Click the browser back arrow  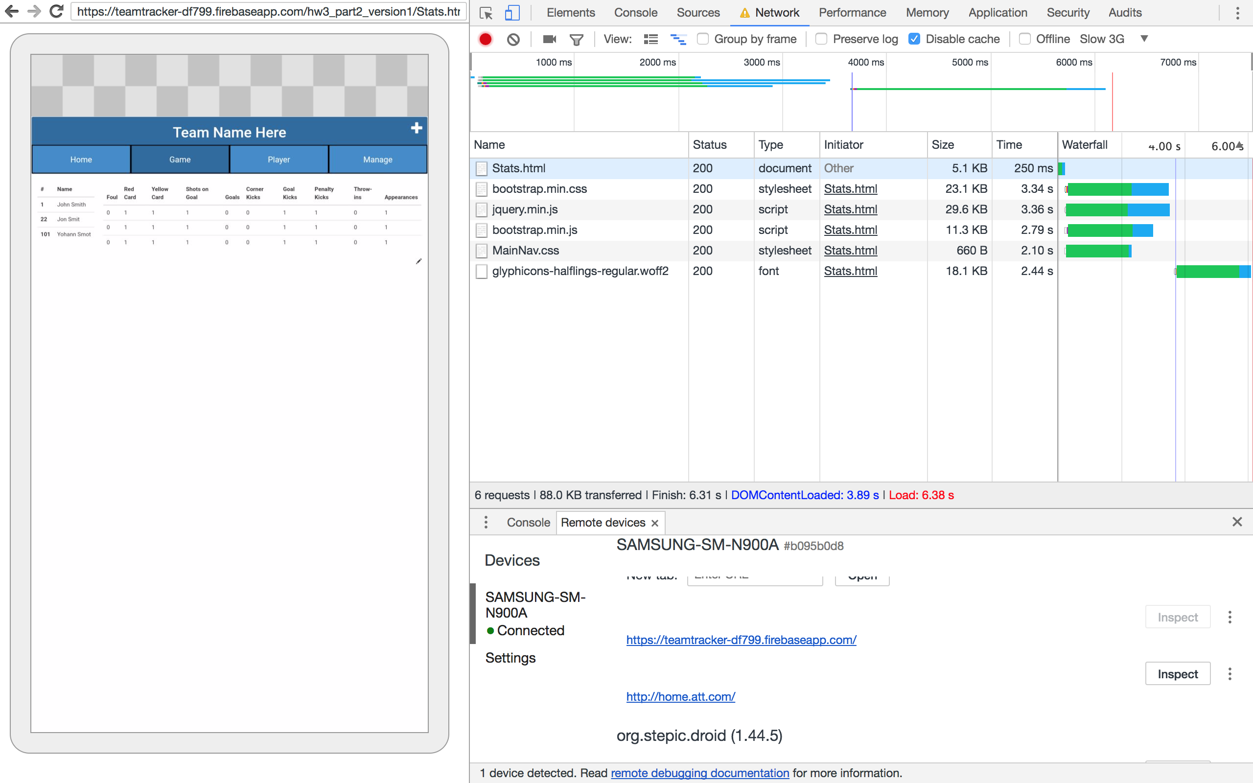click(11, 11)
